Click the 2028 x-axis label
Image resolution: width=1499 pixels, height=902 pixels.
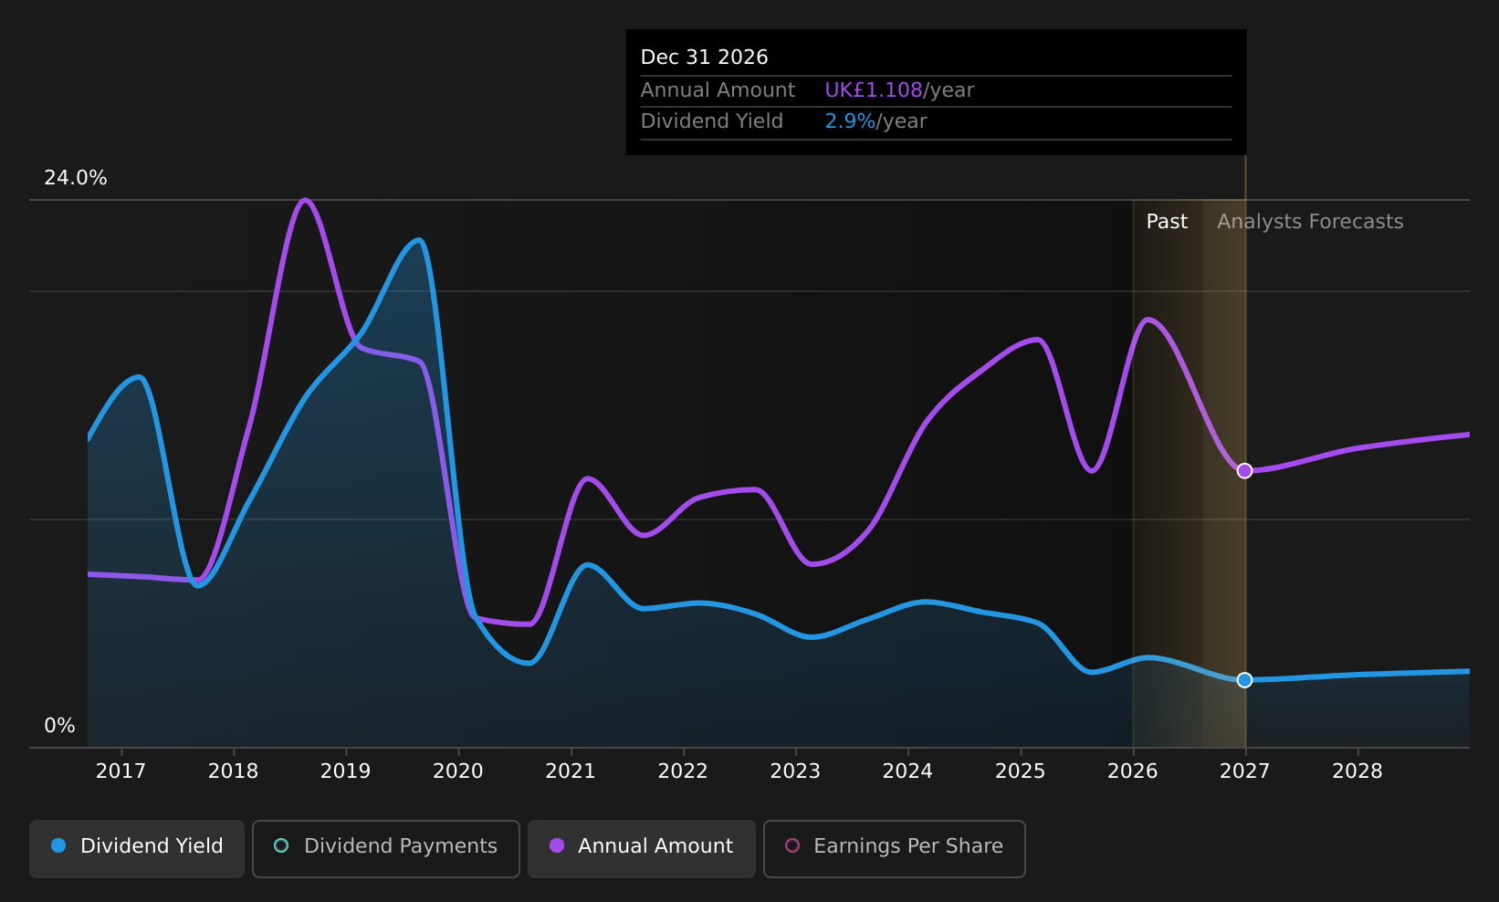1357,771
